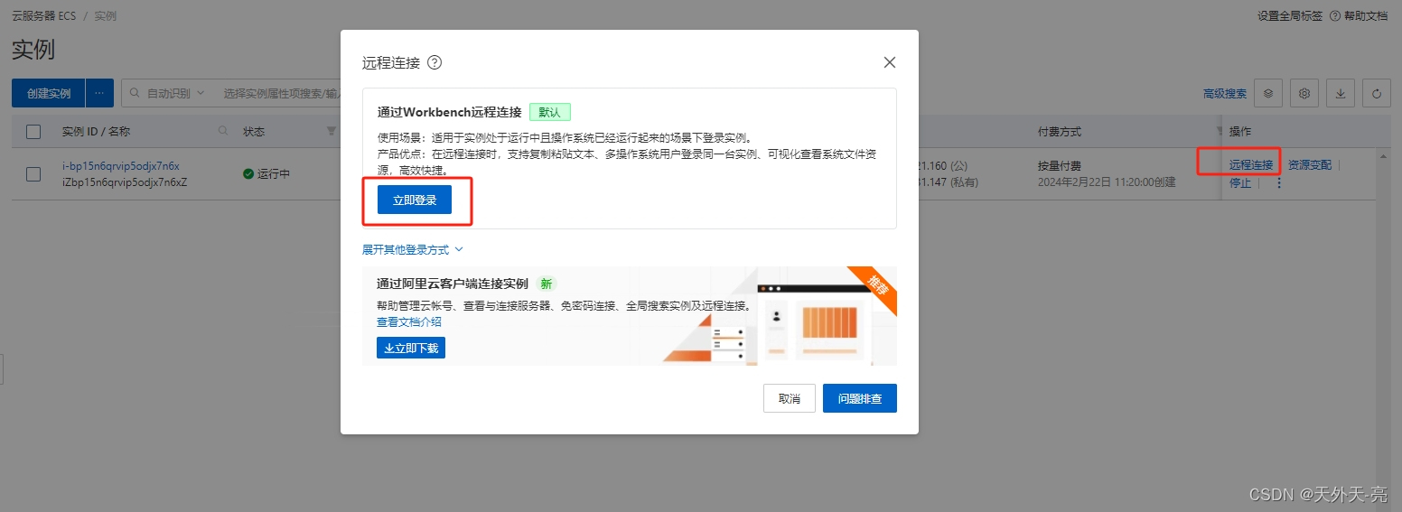The height and width of the screenshot is (512, 1402).
Task: Open the 状态 column filter icon
Action: click(x=331, y=132)
